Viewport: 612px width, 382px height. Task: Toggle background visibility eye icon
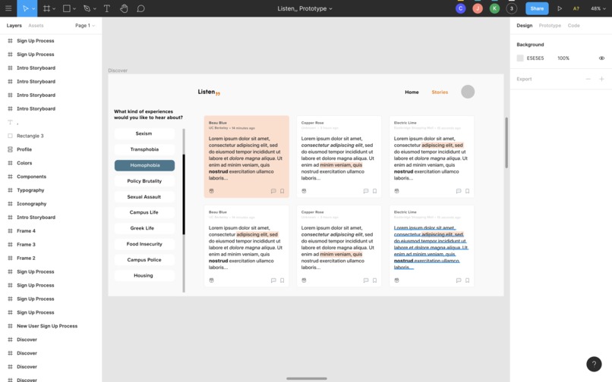pyautogui.click(x=601, y=58)
